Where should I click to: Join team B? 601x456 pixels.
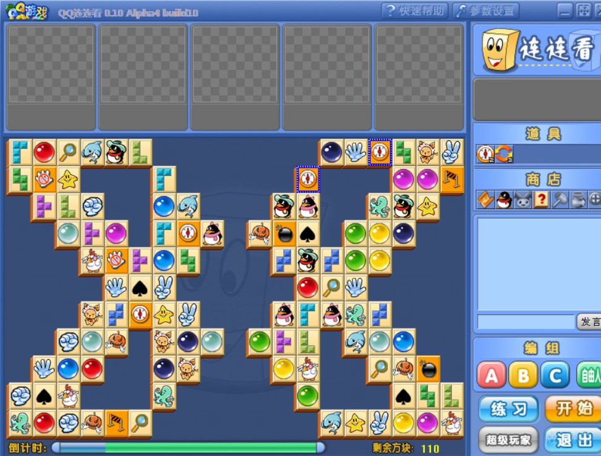pos(523,375)
